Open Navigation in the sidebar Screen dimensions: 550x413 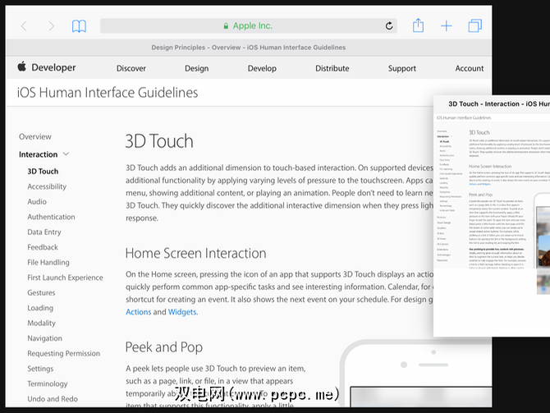(x=44, y=338)
